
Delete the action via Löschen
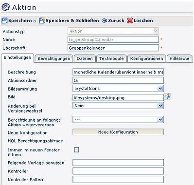pos(140,20)
